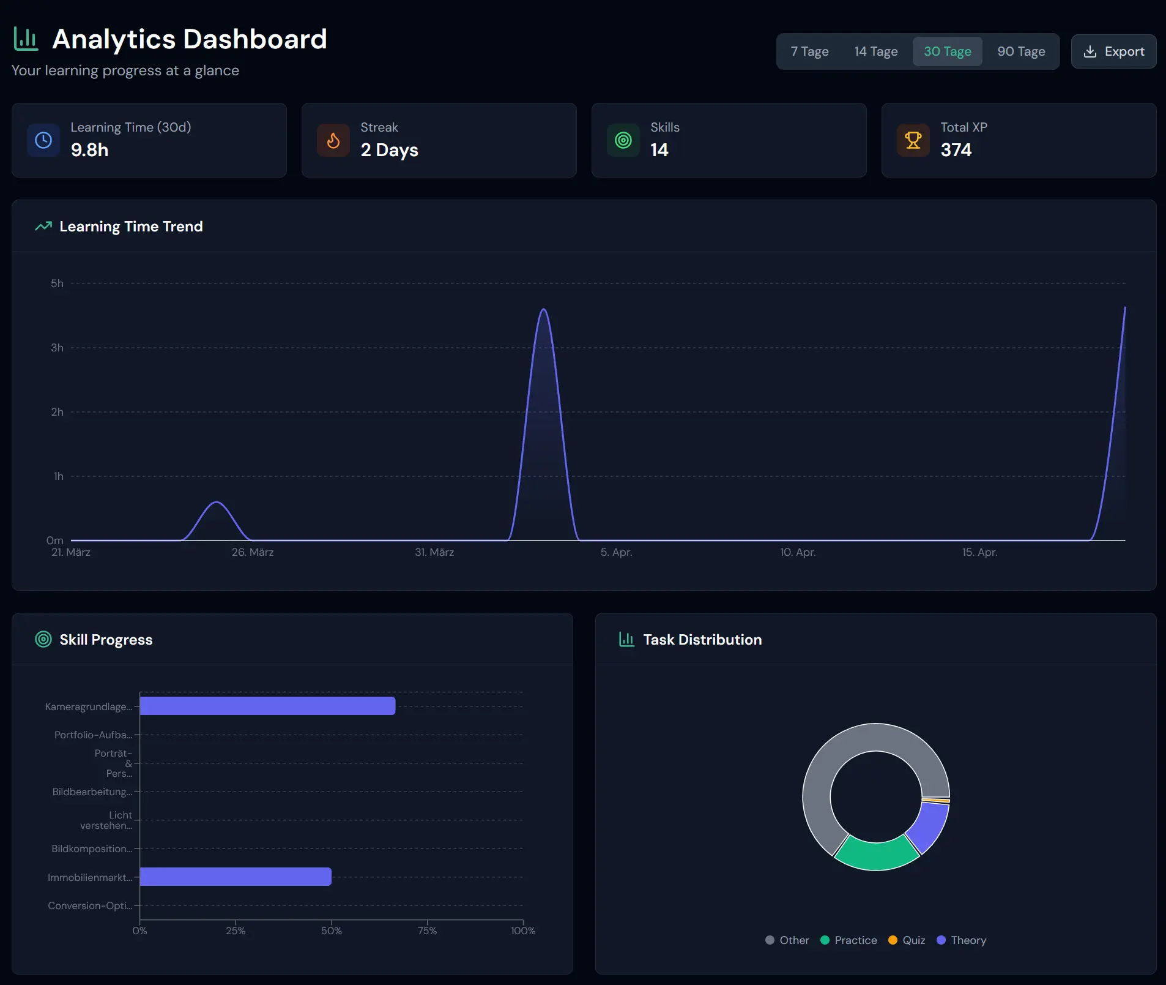
Task: Switch time range to 7 Tage
Action: click(809, 51)
